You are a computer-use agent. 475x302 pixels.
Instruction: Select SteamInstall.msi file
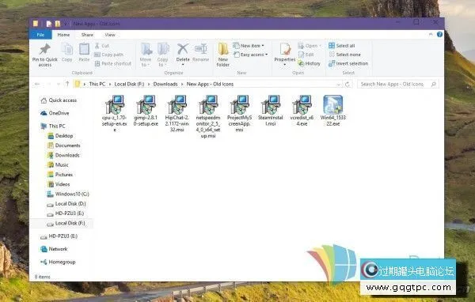[271, 111]
